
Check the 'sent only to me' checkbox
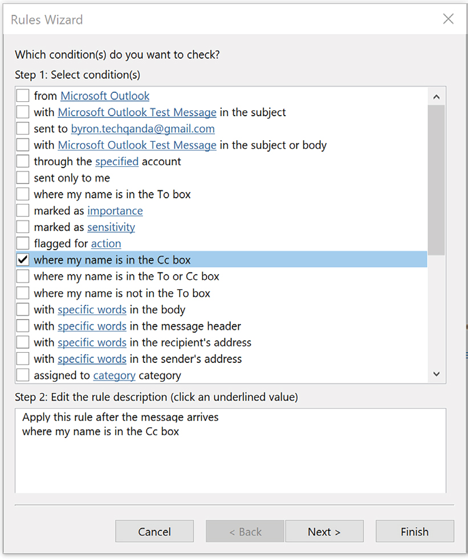pos(23,178)
